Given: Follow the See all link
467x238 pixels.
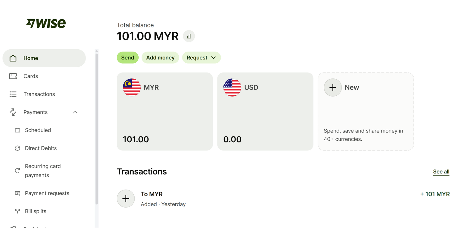Looking at the screenshot, I should [x=441, y=172].
